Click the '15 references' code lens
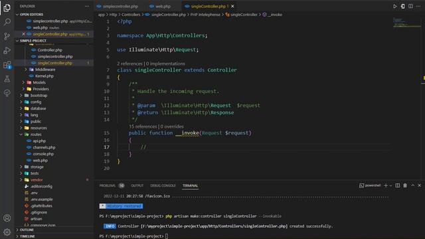The image size is (425, 239). pos(143,127)
